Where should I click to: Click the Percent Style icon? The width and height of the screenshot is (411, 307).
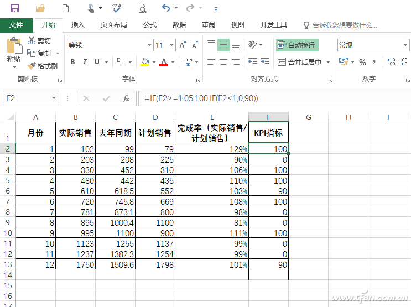point(363,62)
